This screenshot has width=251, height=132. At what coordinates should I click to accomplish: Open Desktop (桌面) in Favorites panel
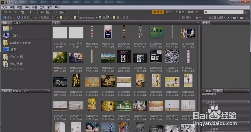[x=10, y=50]
